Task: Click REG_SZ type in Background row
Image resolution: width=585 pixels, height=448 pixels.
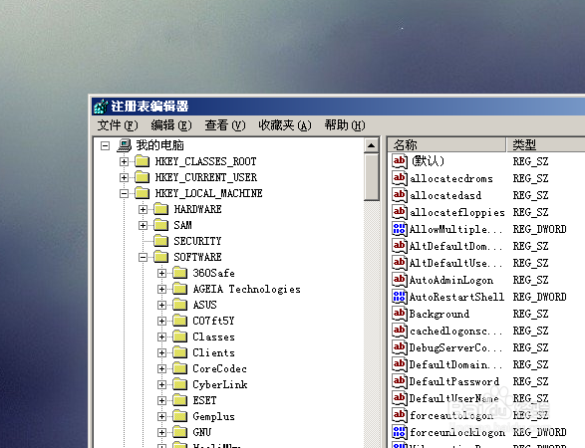Action: coord(530,314)
